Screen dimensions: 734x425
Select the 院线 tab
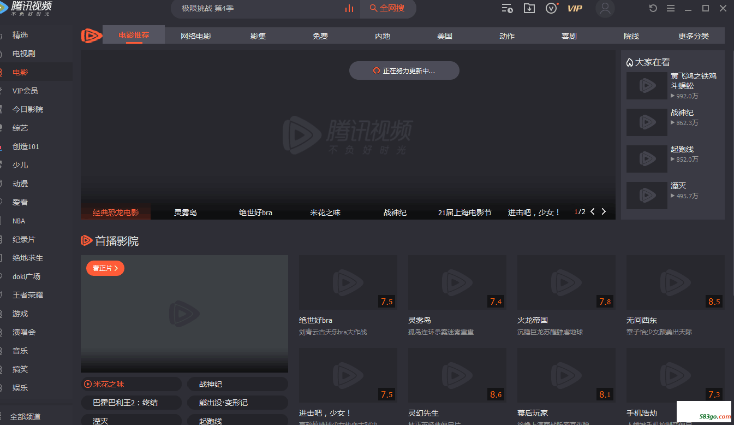click(631, 36)
